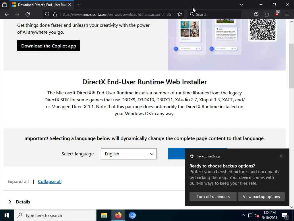Image resolution: width=294 pixels, height=221 pixels.
Task: Click the Copilot QR code image
Action: pyautogui.click(x=262, y=30)
